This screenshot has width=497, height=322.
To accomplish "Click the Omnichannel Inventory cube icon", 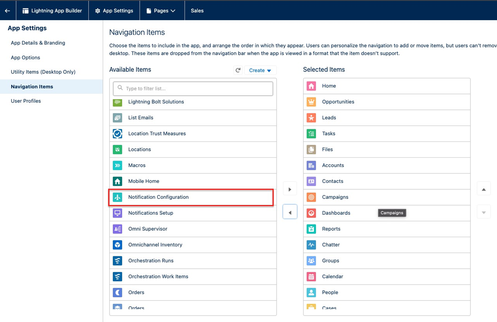I will coord(118,245).
